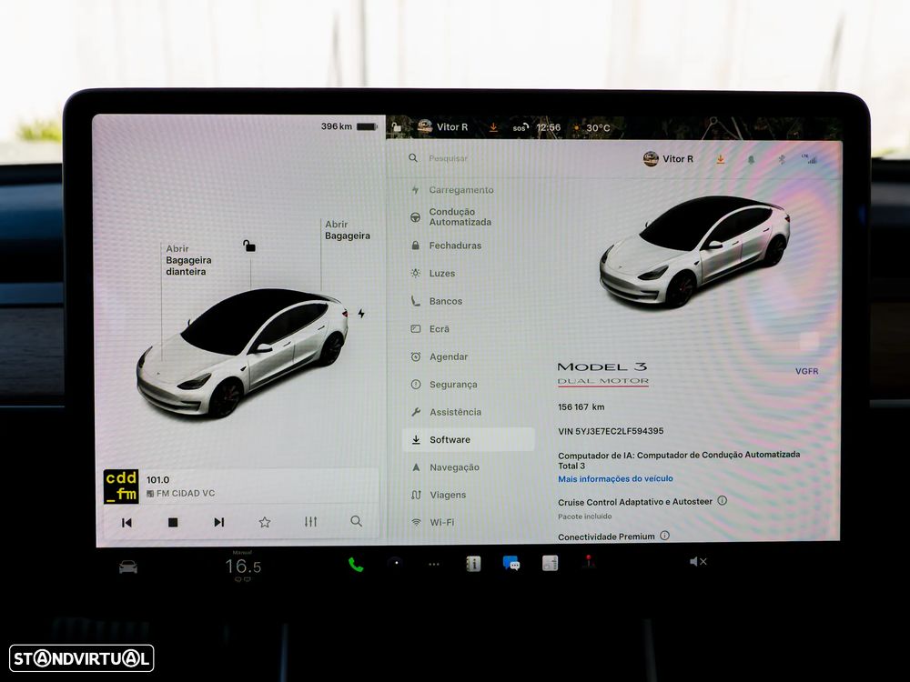The image size is (910, 682).
Task: Open Vitor R profile in settings header
Action: (668, 158)
